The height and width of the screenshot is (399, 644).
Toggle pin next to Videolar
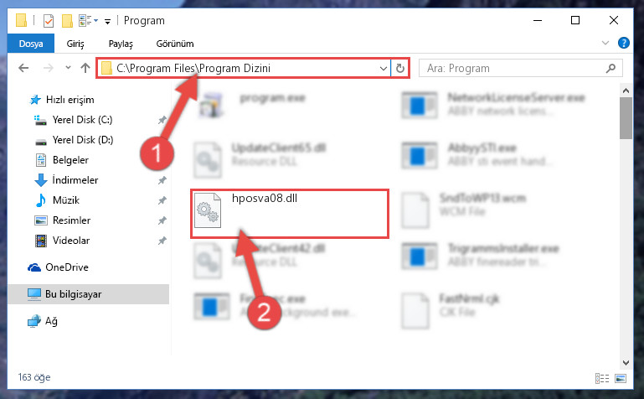(162, 241)
